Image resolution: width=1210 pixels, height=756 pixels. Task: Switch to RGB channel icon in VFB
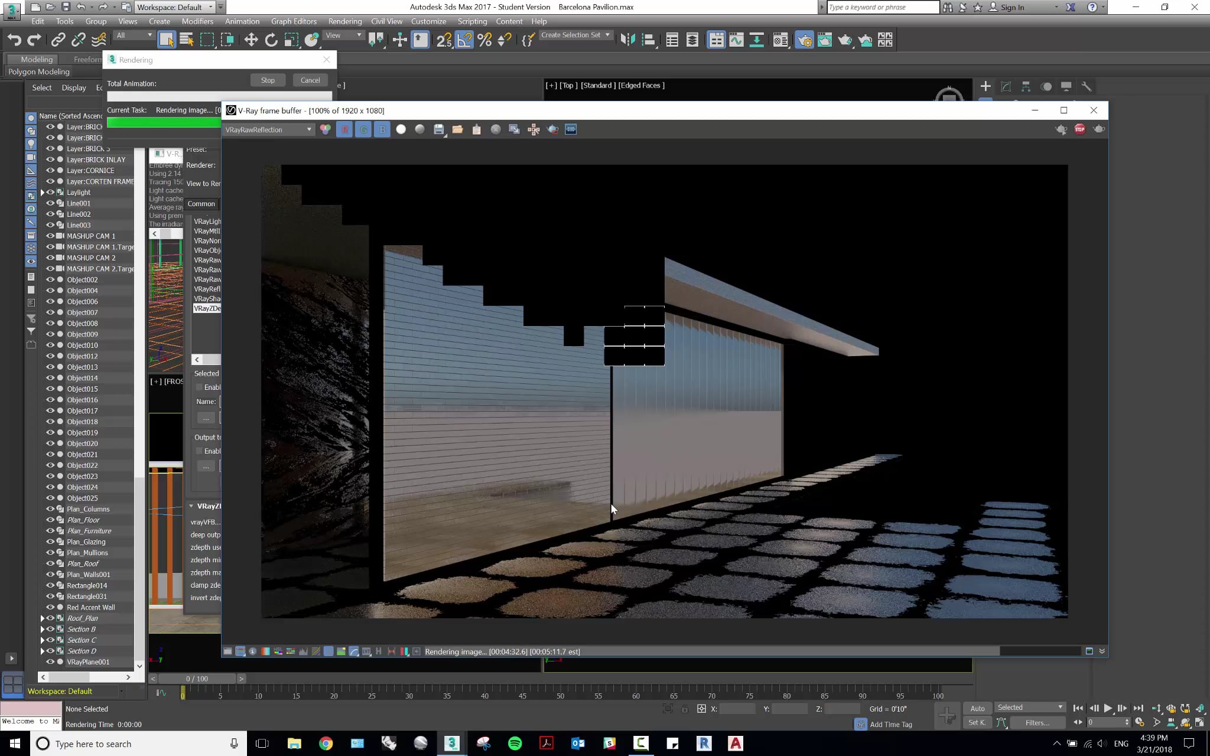325,129
